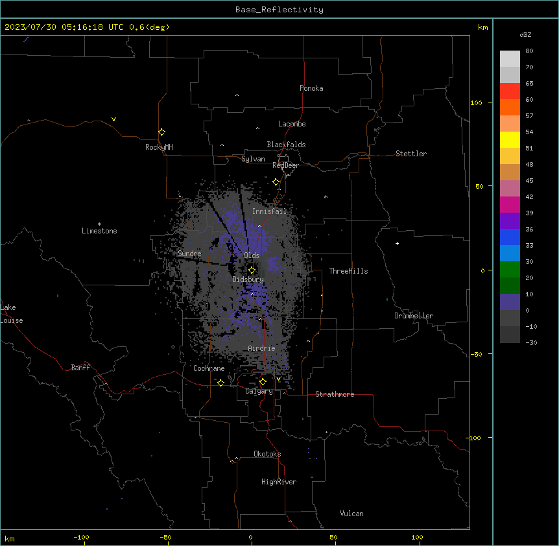Pick the bright green swatch between 30 and 20
559x546 pixels.
pyautogui.click(x=510, y=270)
